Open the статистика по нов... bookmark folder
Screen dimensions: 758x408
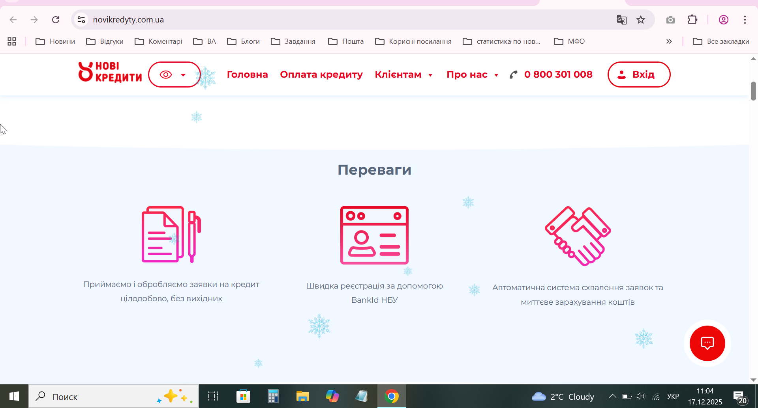(502, 41)
